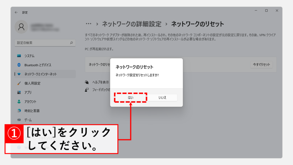The image size is (293, 165).
Task: Go to 時刻と言語 in the sidebar
Action: point(32,111)
